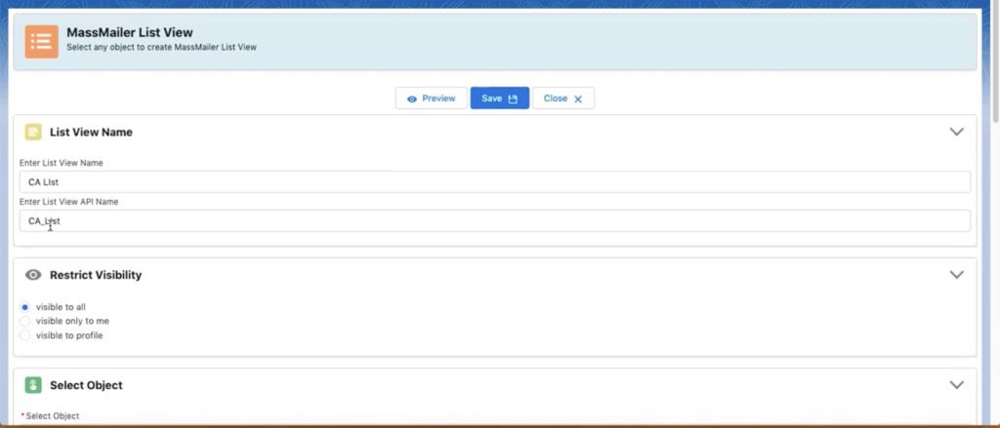Collapse the List View Name section chevron
The image size is (1000, 428).
[x=956, y=132]
